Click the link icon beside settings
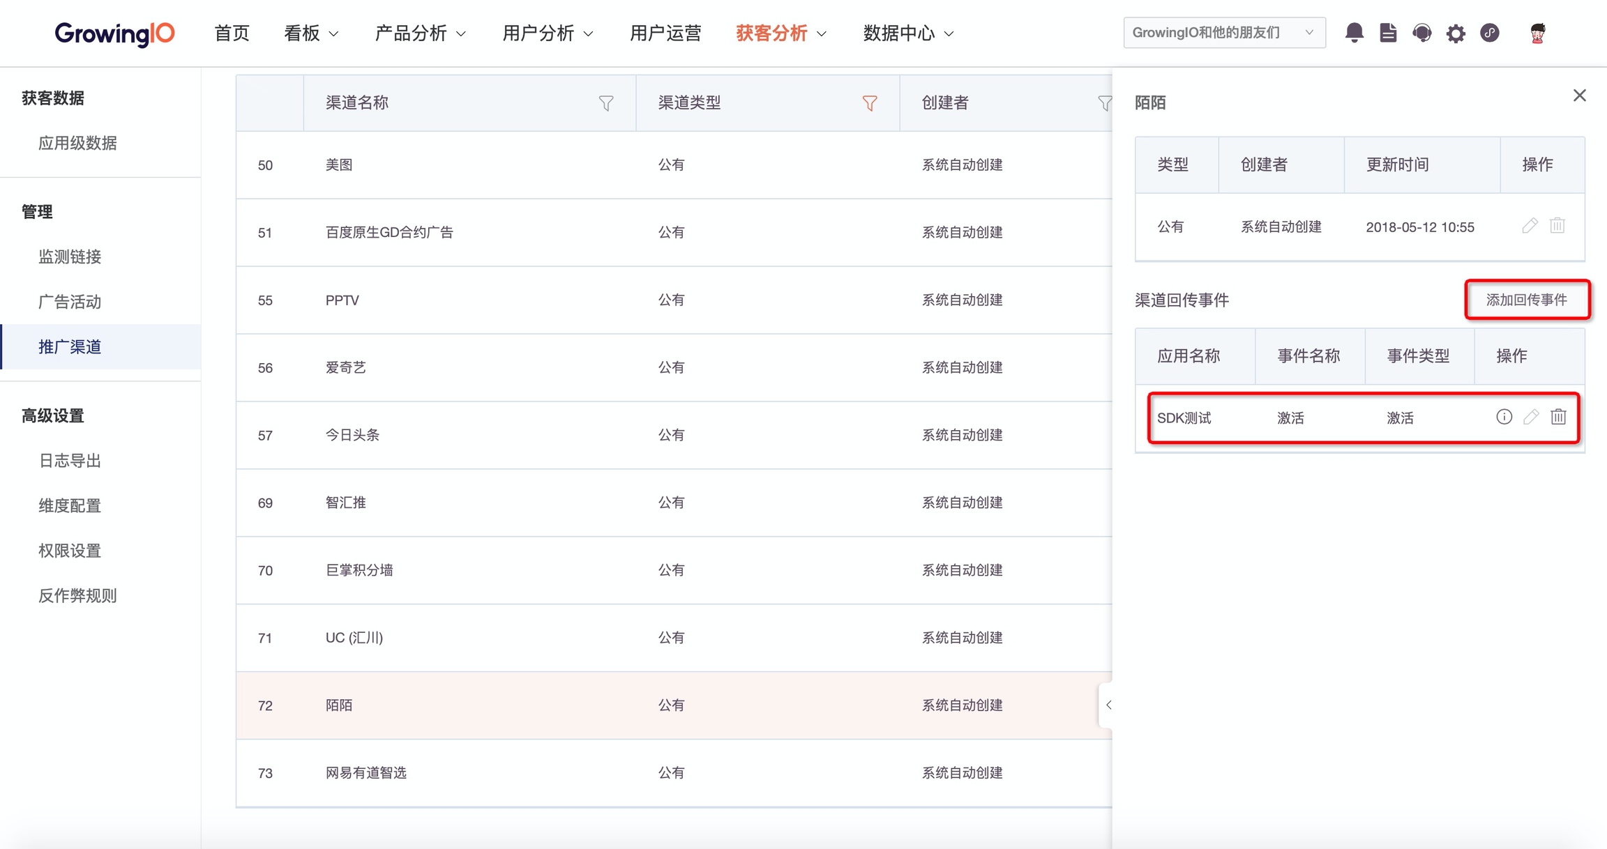Viewport: 1607px width, 849px height. point(1490,33)
